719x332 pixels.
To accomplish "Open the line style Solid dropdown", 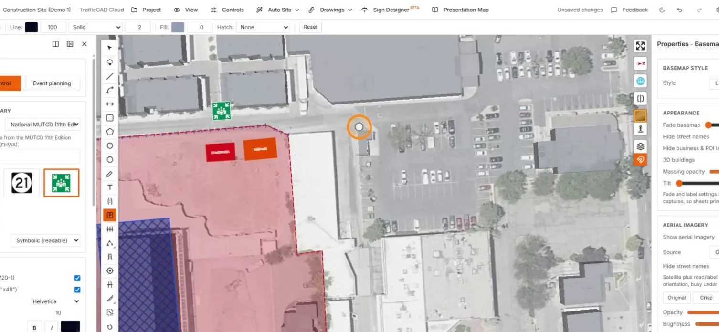I will click(x=95, y=27).
